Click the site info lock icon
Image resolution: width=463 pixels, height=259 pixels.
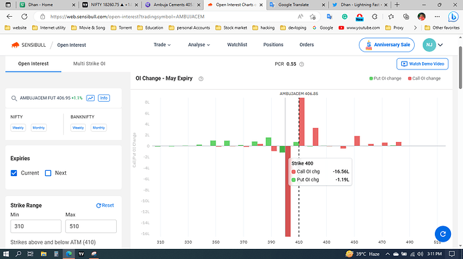[42, 17]
